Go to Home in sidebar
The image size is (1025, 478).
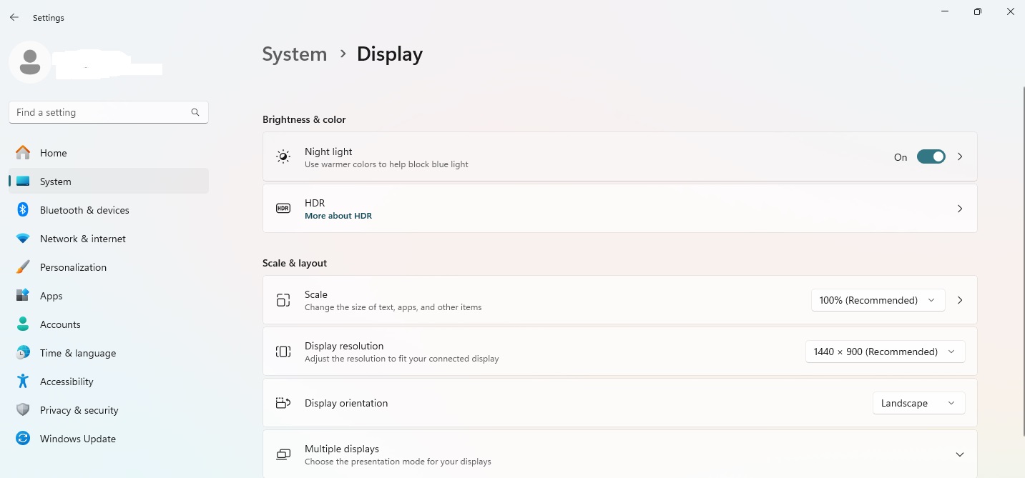pyautogui.click(x=109, y=153)
